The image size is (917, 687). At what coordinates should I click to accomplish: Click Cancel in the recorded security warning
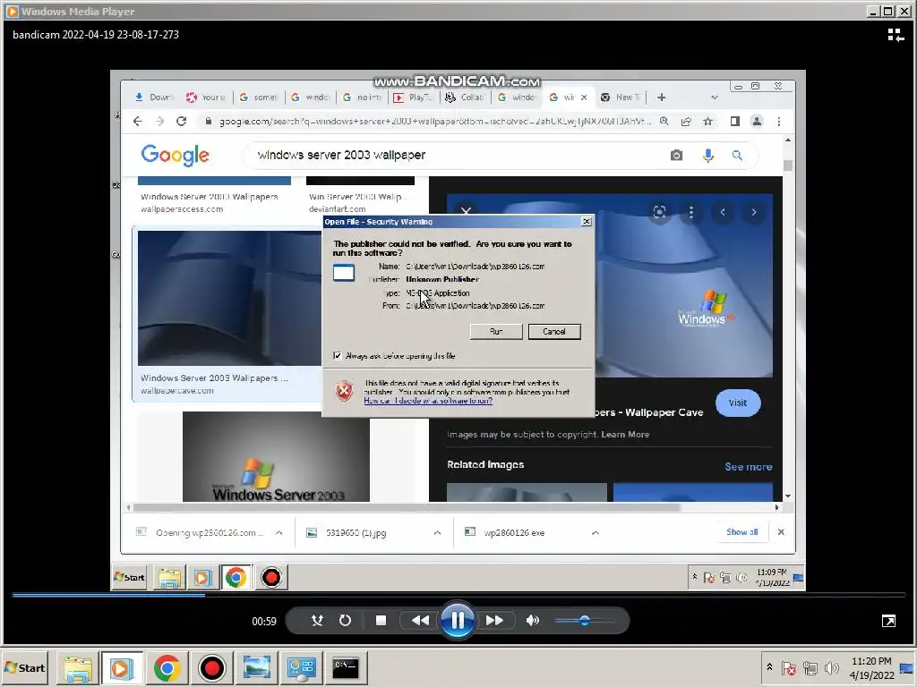[553, 331]
